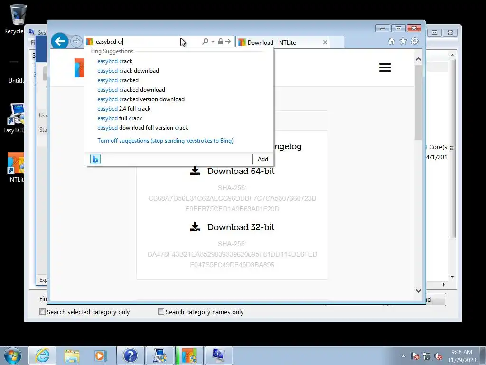The image size is (486, 365).
Task: Select suggestion 'easybcd cracked download'
Action: 131,90
